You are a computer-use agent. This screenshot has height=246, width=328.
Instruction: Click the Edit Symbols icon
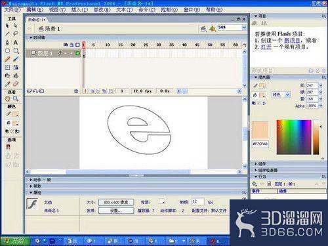[213, 28]
